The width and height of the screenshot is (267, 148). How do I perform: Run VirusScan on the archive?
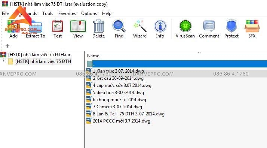[185, 29]
